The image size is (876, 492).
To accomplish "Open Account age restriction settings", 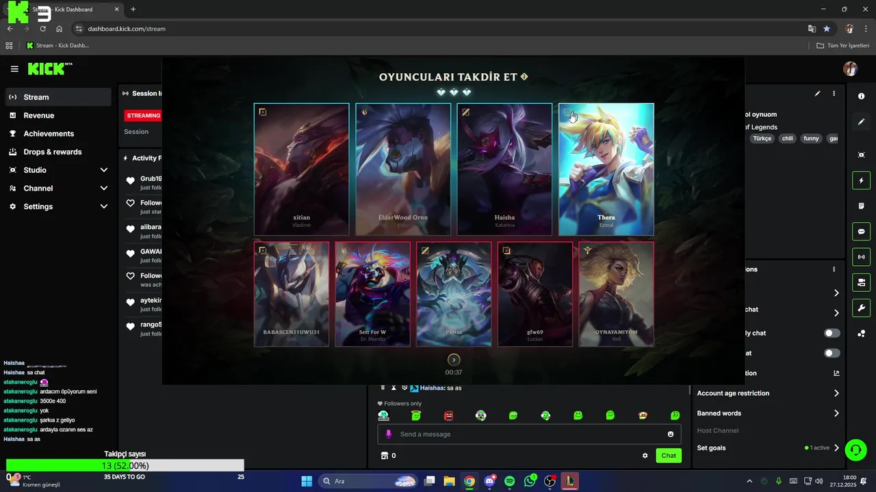I will tap(768, 393).
